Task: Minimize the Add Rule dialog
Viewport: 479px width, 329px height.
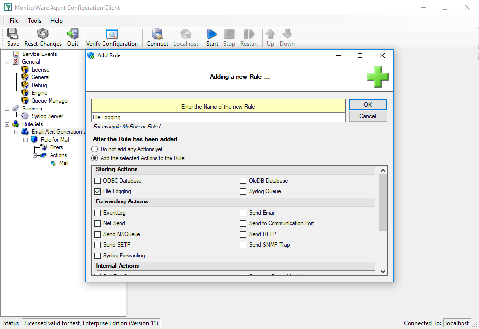Action: pyautogui.click(x=338, y=55)
